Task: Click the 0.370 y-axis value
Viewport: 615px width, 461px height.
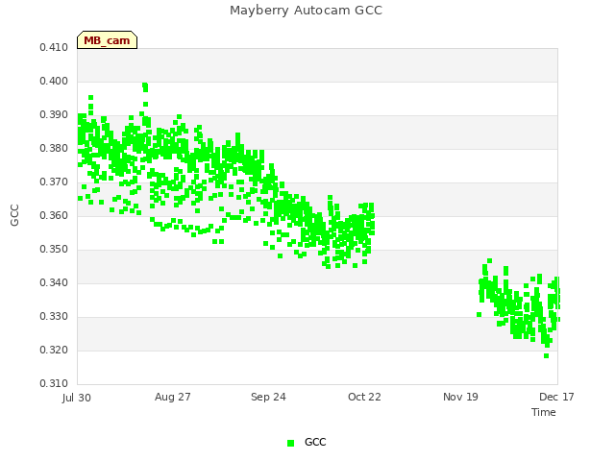Action: pos(54,182)
